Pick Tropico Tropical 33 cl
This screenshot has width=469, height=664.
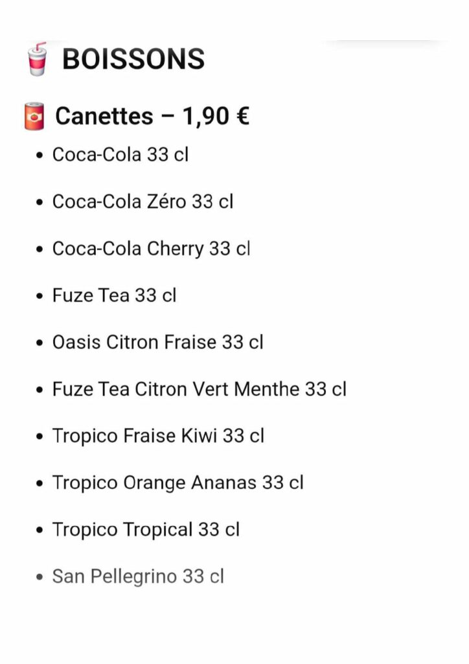point(146,530)
